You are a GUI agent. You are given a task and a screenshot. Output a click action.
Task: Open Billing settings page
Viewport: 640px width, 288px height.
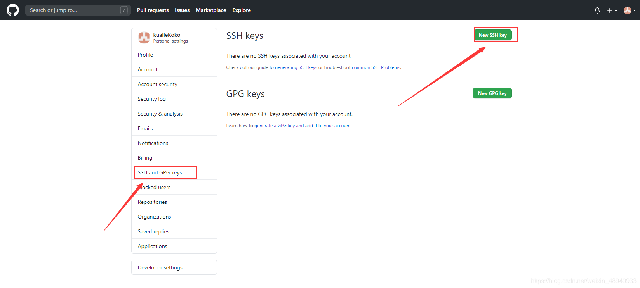pyautogui.click(x=174, y=158)
